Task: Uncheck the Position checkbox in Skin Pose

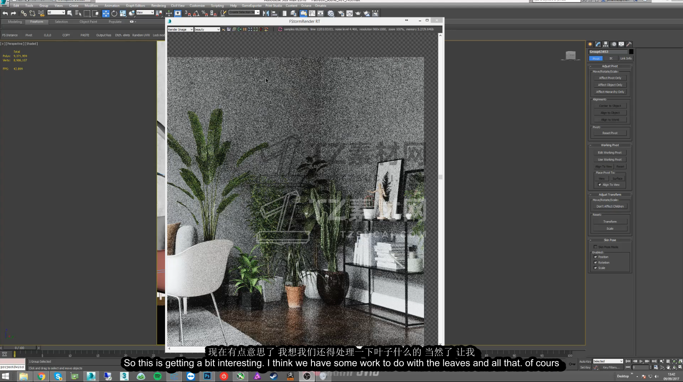Action: coord(595,257)
